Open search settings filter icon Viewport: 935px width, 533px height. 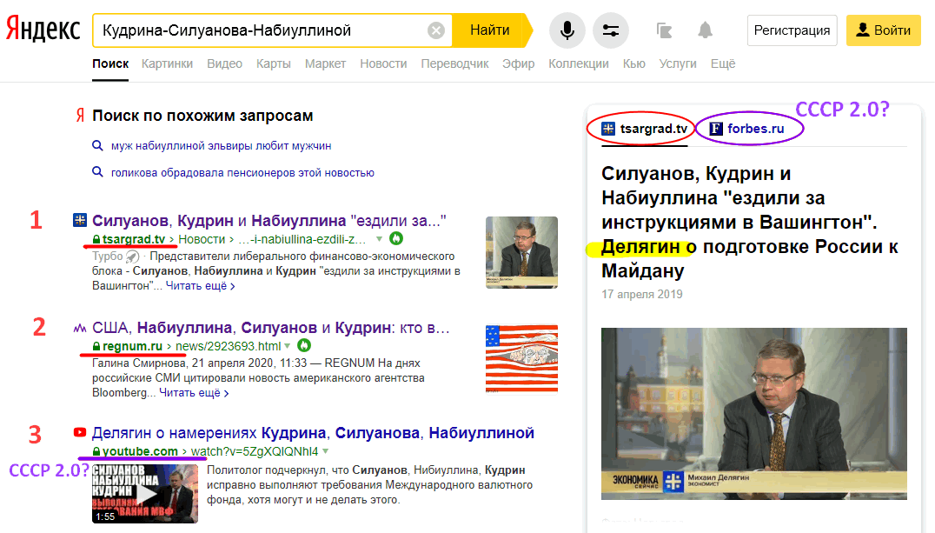click(610, 30)
